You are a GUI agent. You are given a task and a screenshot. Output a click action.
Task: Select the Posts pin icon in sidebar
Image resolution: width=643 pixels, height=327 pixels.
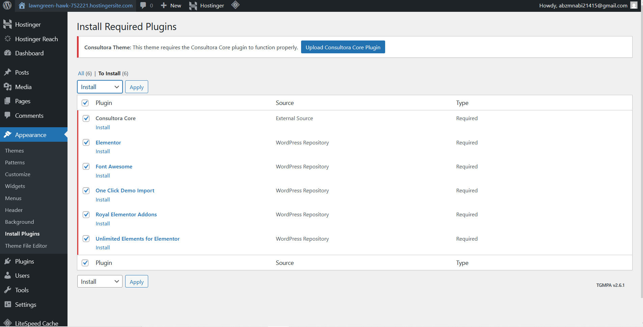pyautogui.click(x=8, y=72)
